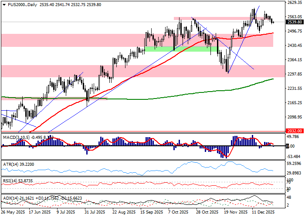The image size is (305, 217).
Task: Click the triangle icon beside FUS2000 title
Action: coord(2,4)
